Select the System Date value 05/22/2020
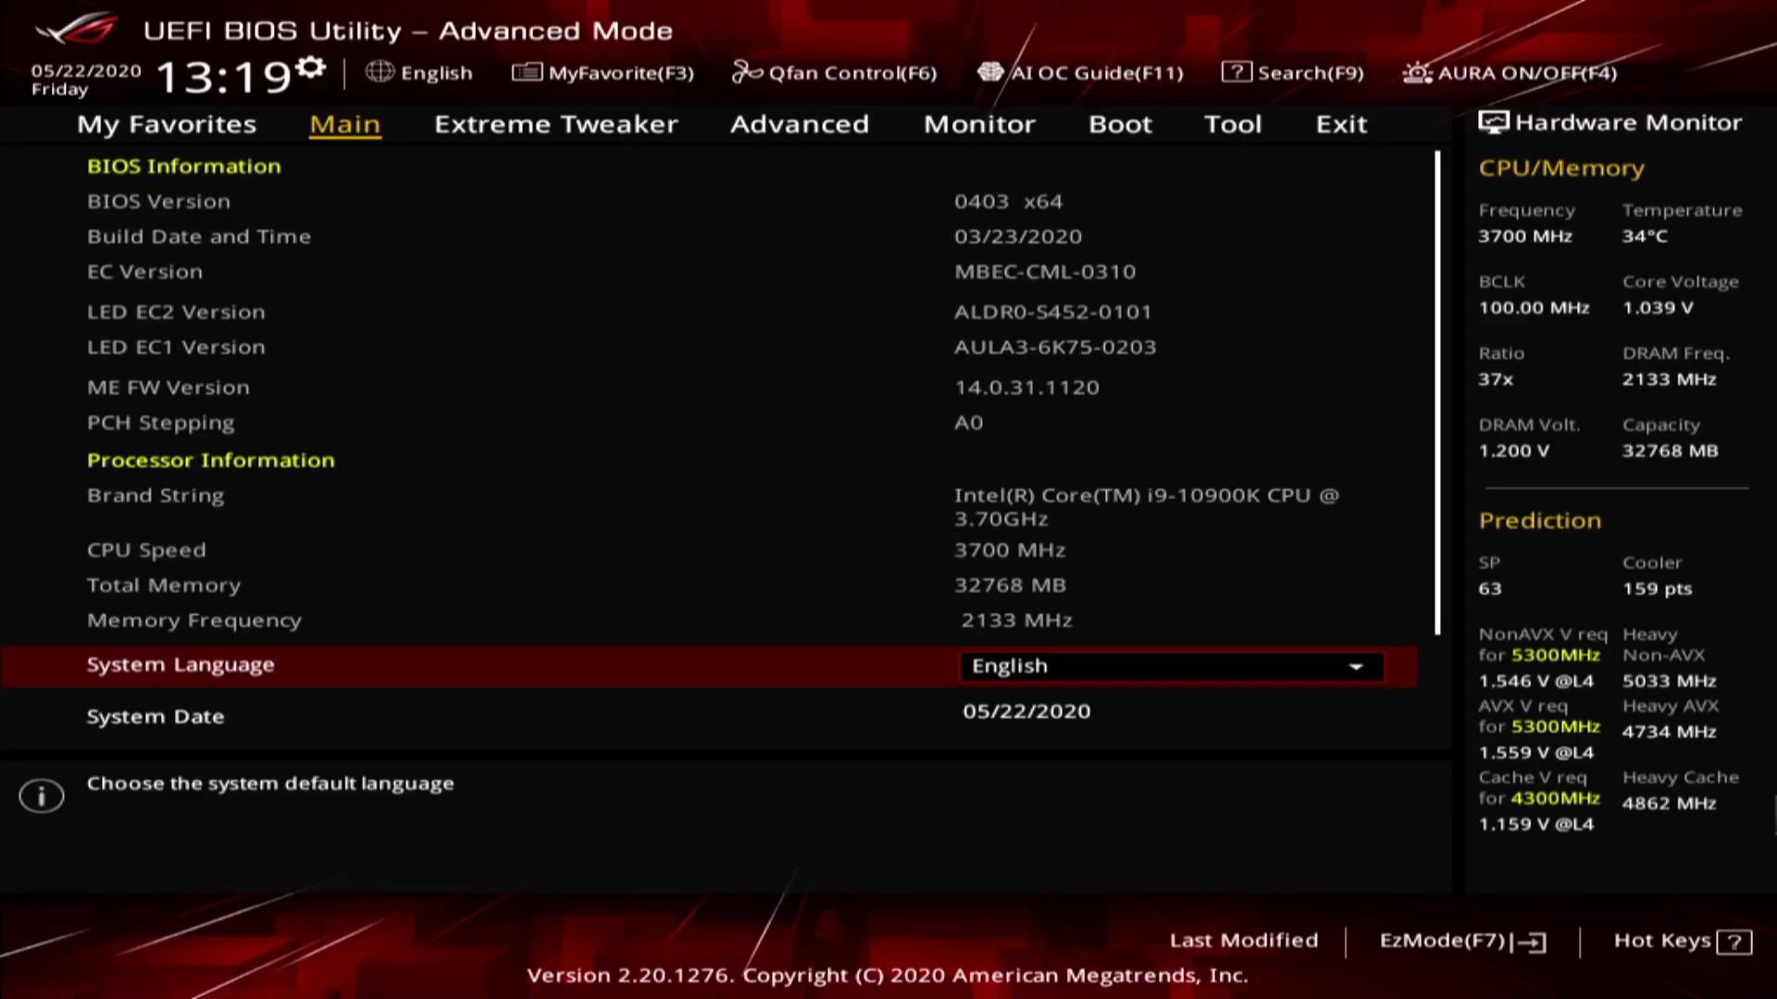The height and width of the screenshot is (999, 1777). (x=1026, y=711)
